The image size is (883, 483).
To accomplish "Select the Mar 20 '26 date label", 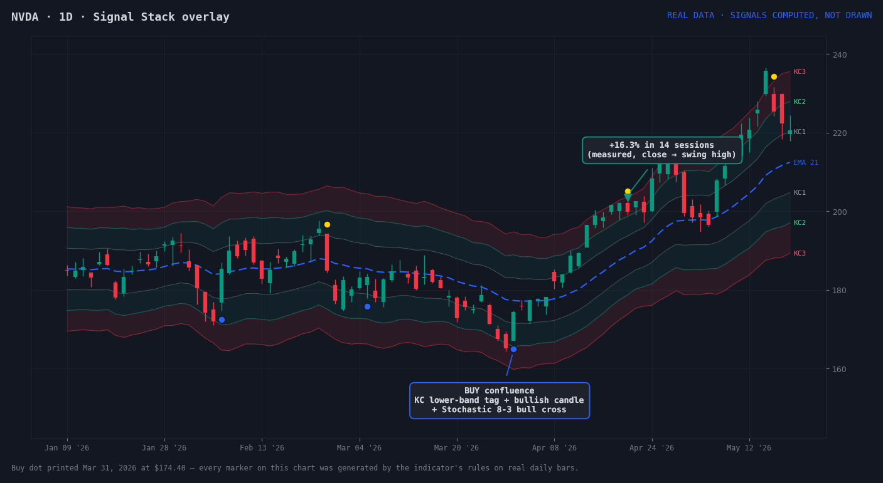I will point(457,448).
